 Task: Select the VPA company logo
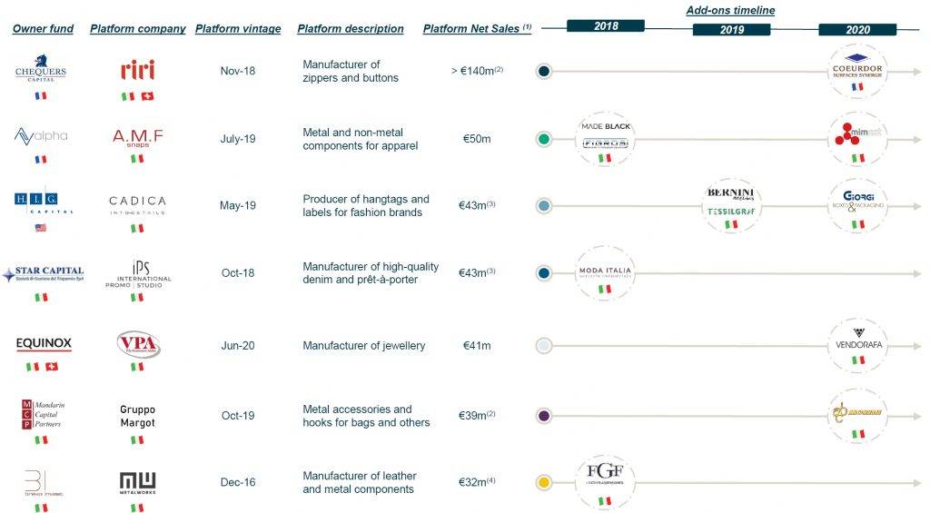pos(137,344)
